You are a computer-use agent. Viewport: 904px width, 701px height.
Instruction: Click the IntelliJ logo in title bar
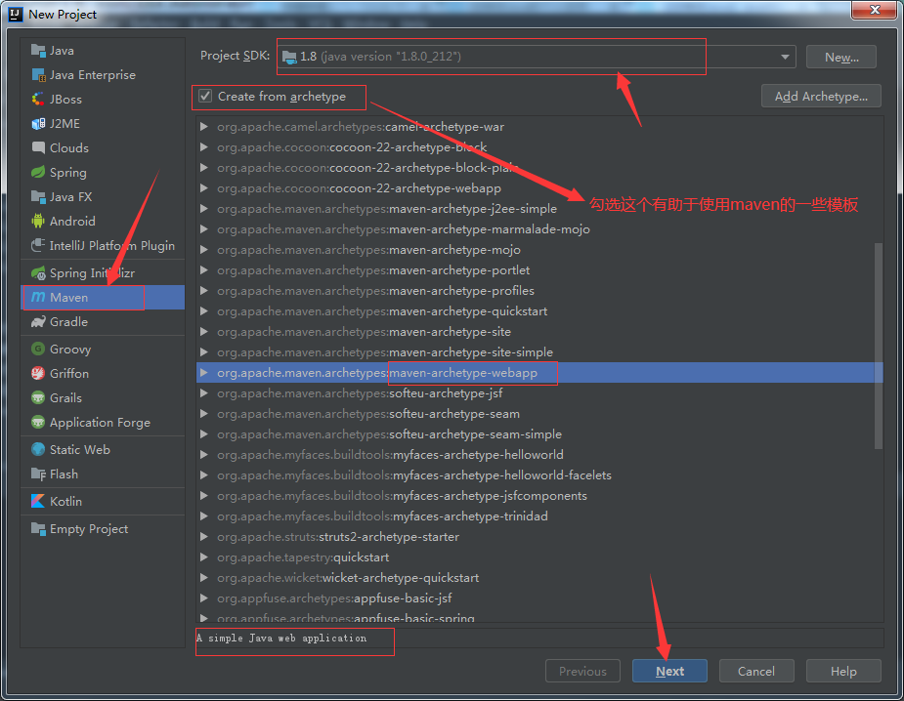coord(16,14)
